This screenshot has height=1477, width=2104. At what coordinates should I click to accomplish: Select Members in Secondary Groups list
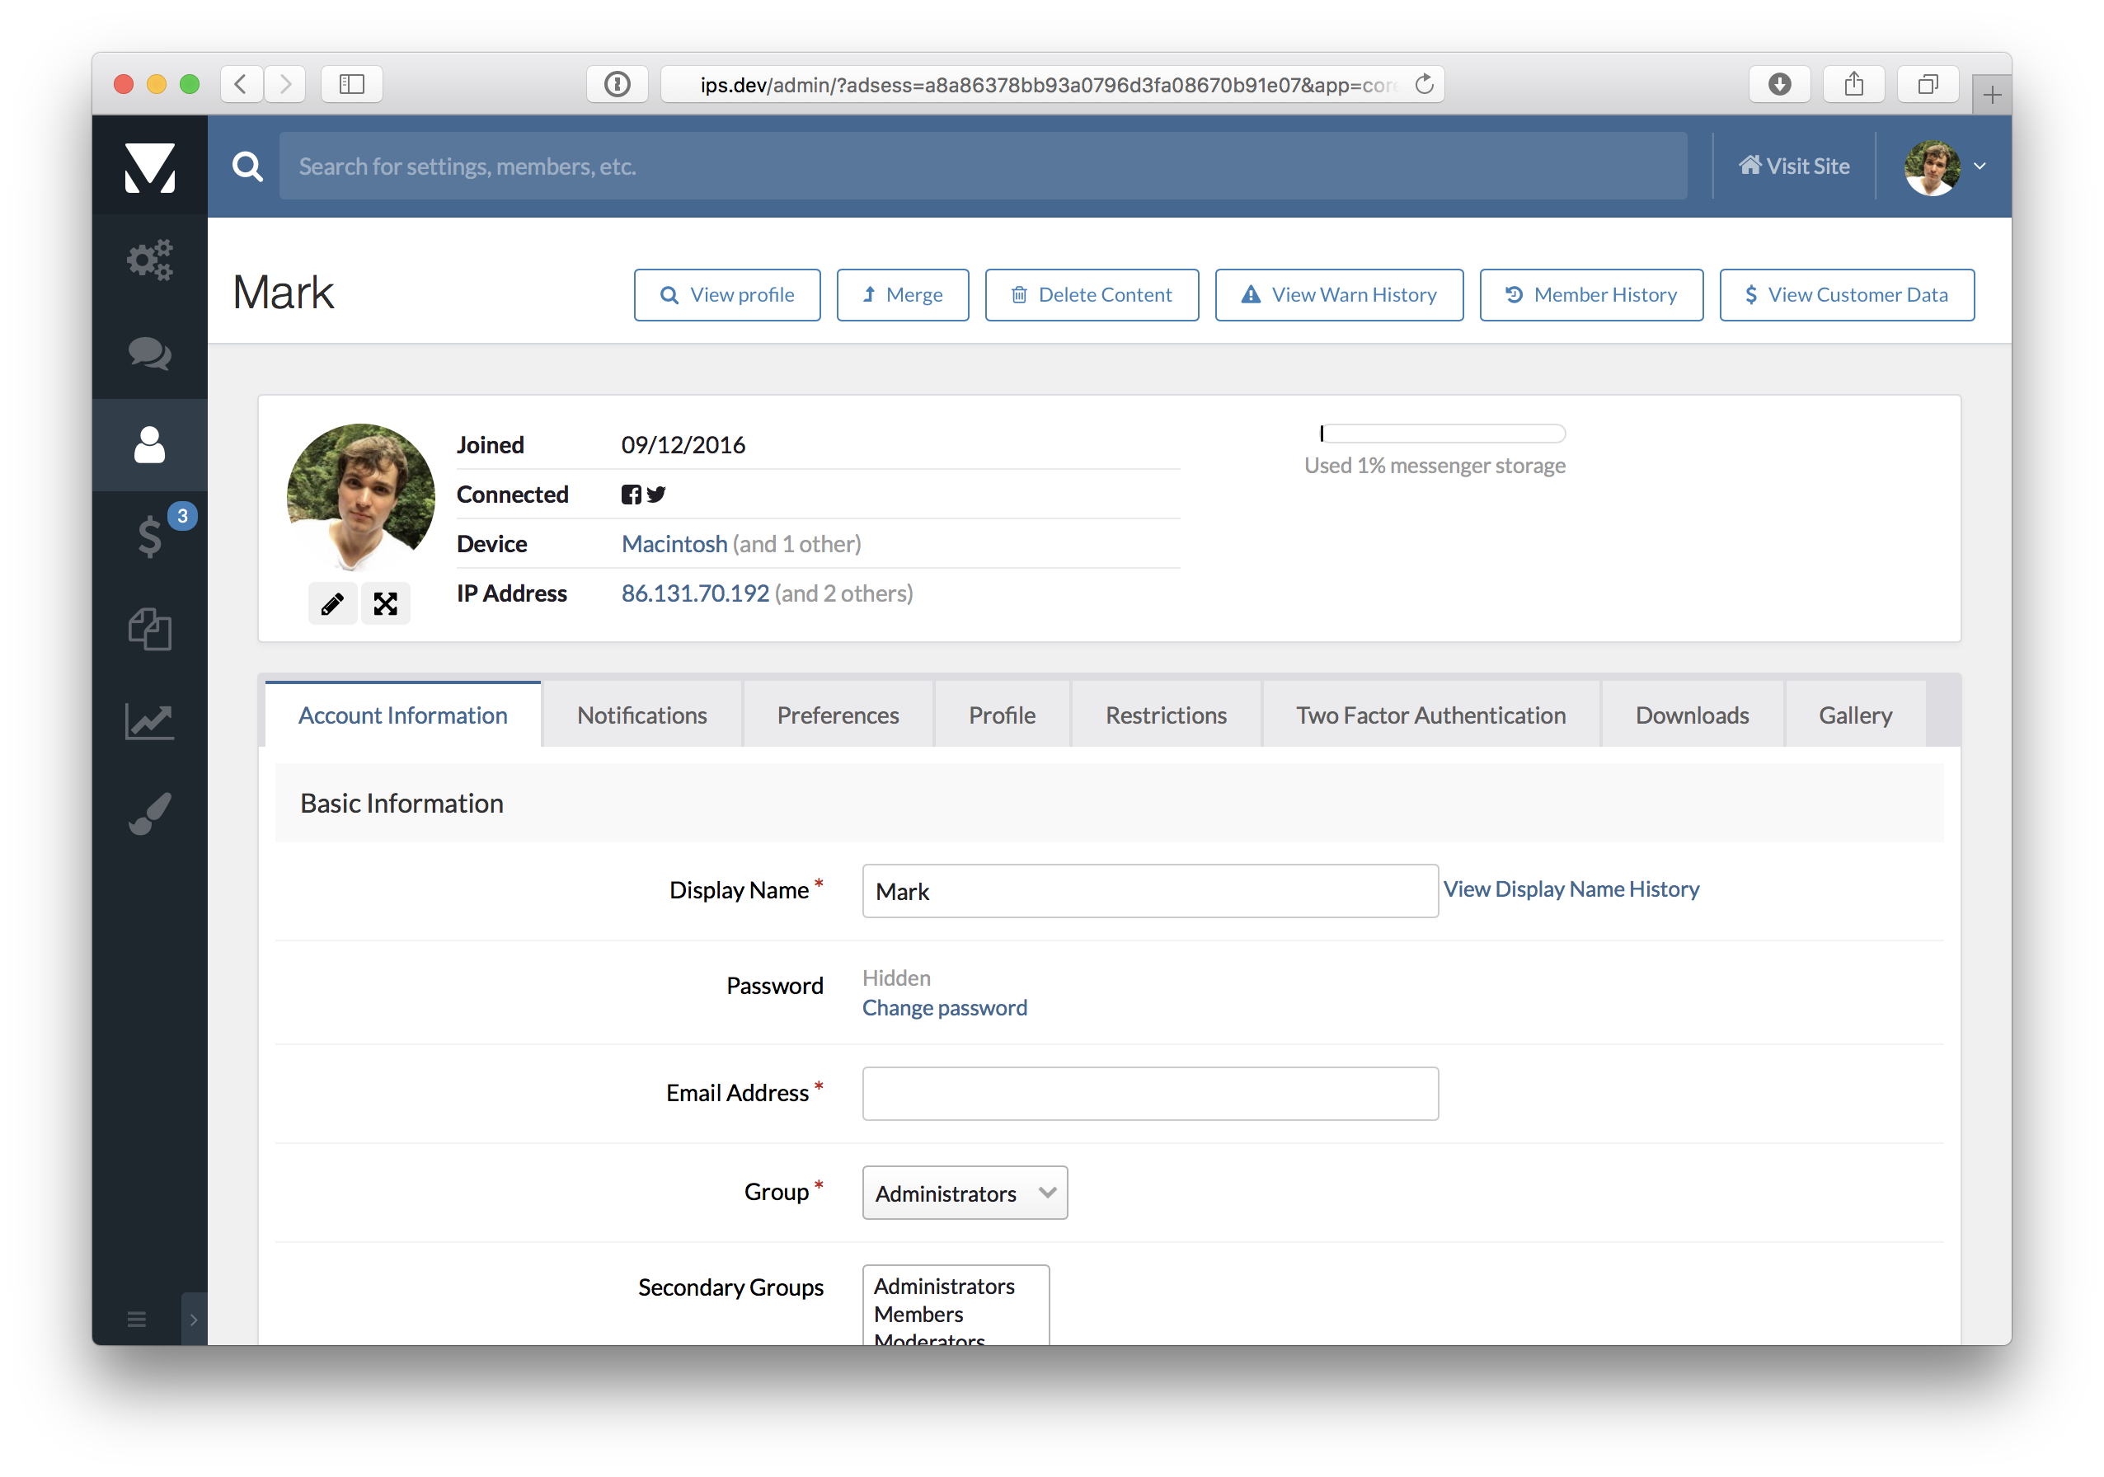(918, 1314)
